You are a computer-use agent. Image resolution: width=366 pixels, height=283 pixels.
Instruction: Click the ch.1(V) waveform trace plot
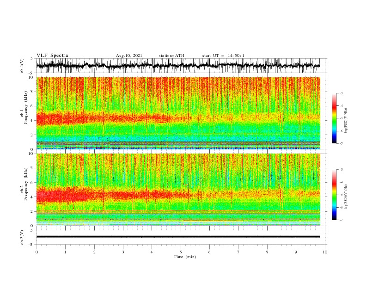pos(178,66)
